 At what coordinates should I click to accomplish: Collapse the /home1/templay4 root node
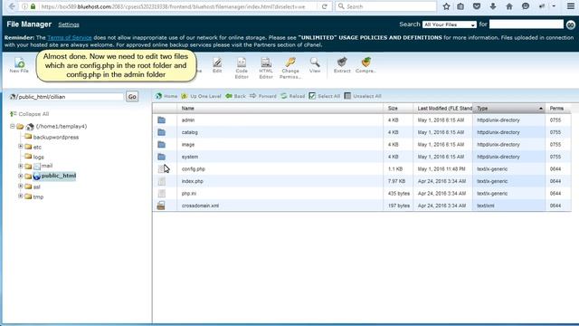coord(12,127)
